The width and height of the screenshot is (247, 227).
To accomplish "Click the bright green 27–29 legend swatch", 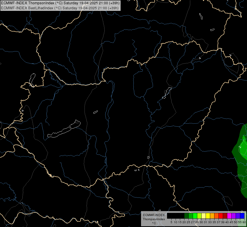I will (x=195, y=216).
